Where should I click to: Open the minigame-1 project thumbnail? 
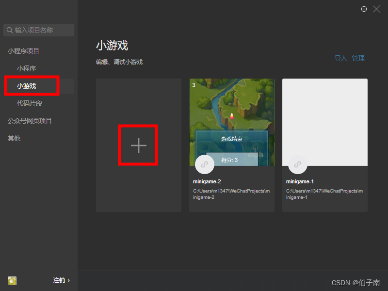[x=324, y=121]
